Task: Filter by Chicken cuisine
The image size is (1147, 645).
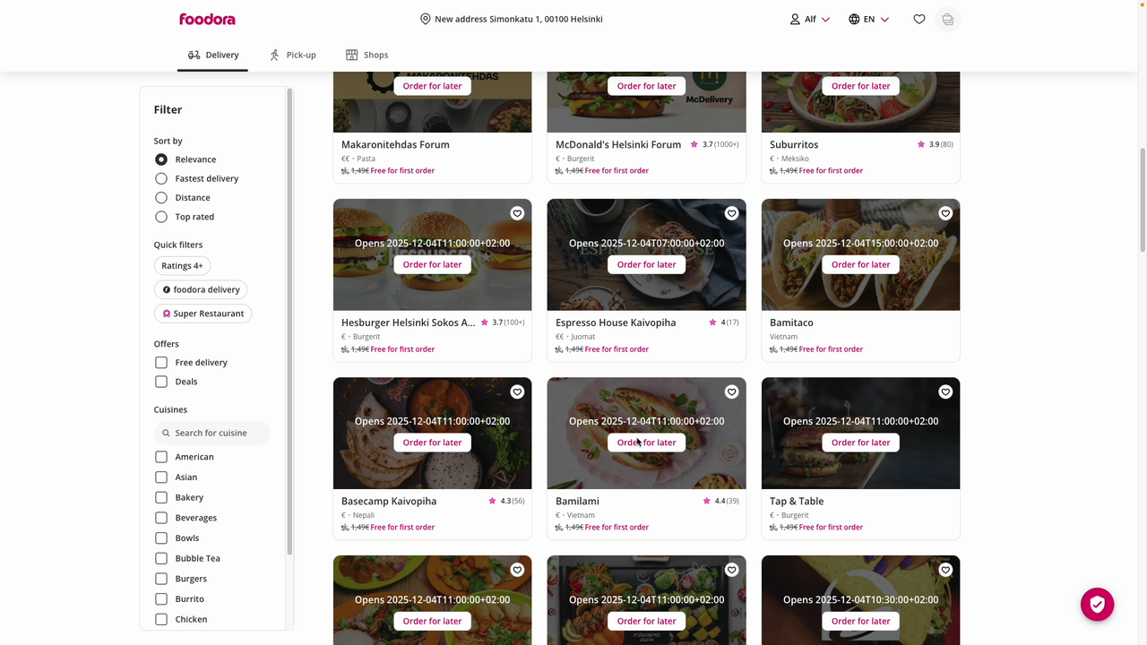Action: coord(161,619)
